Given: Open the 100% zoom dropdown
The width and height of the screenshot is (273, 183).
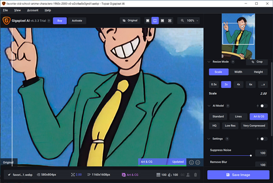Looking at the screenshot, I should pyautogui.click(x=189, y=21).
